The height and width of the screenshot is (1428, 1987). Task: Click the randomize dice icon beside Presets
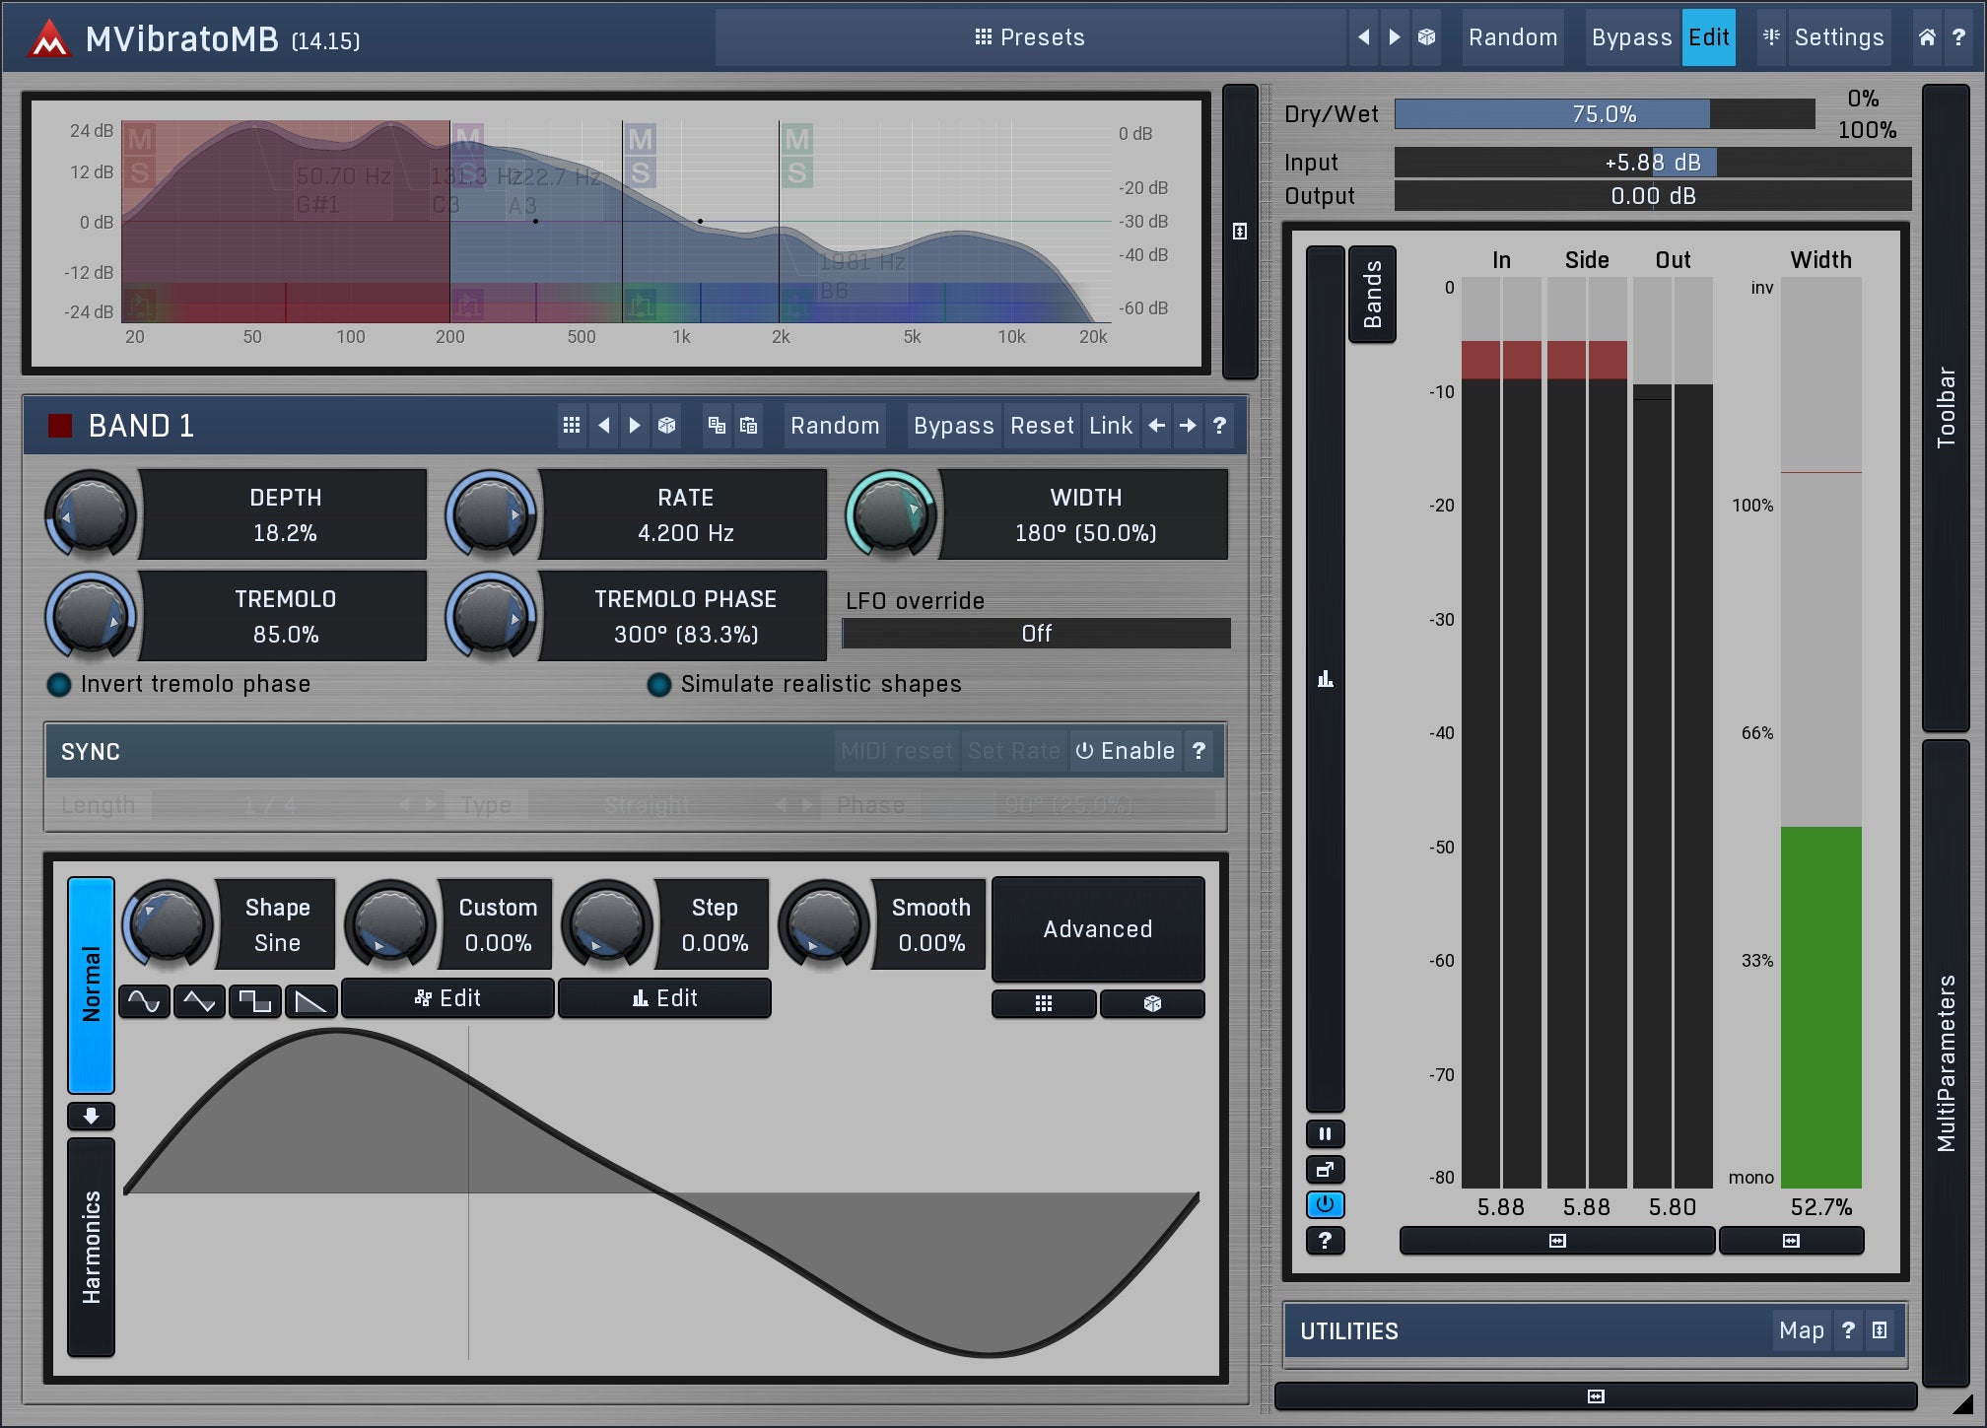point(1426,37)
